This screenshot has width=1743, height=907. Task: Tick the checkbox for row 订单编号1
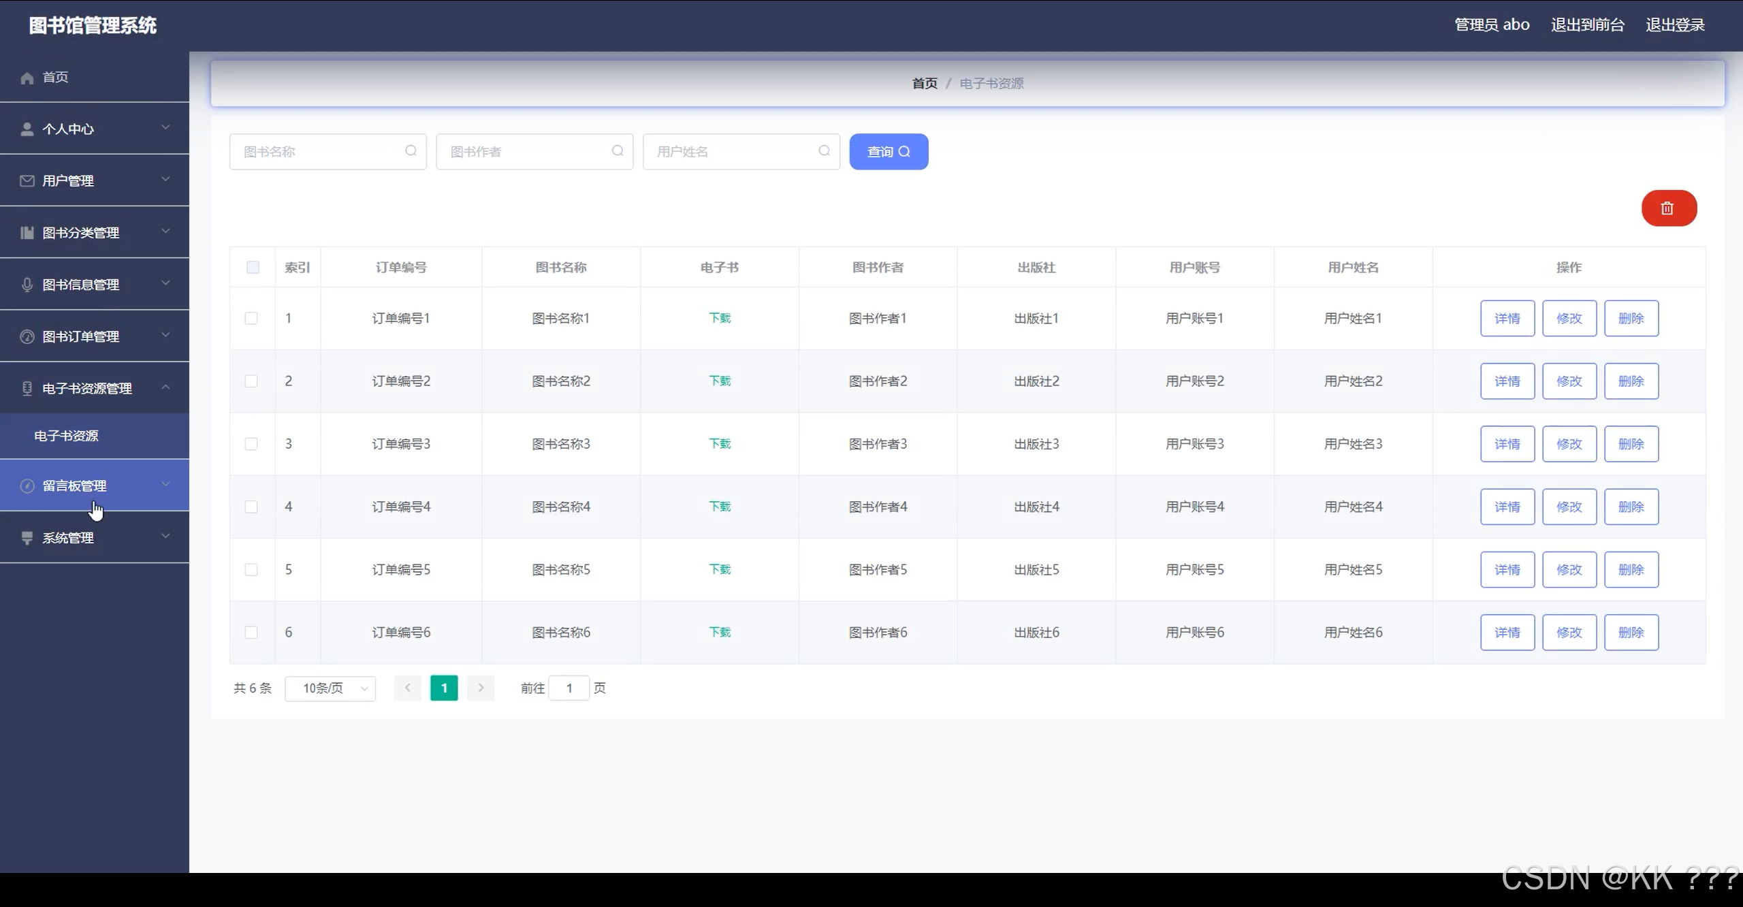point(251,319)
